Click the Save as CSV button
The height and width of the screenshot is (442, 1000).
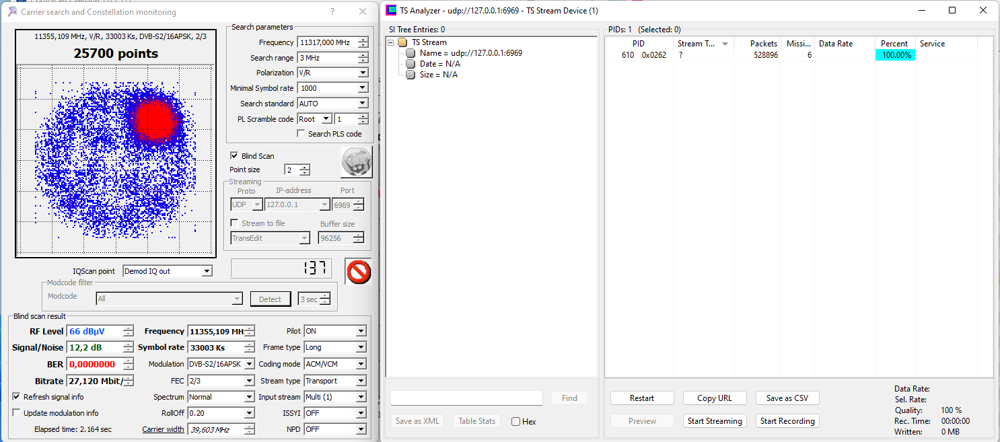[x=787, y=398]
